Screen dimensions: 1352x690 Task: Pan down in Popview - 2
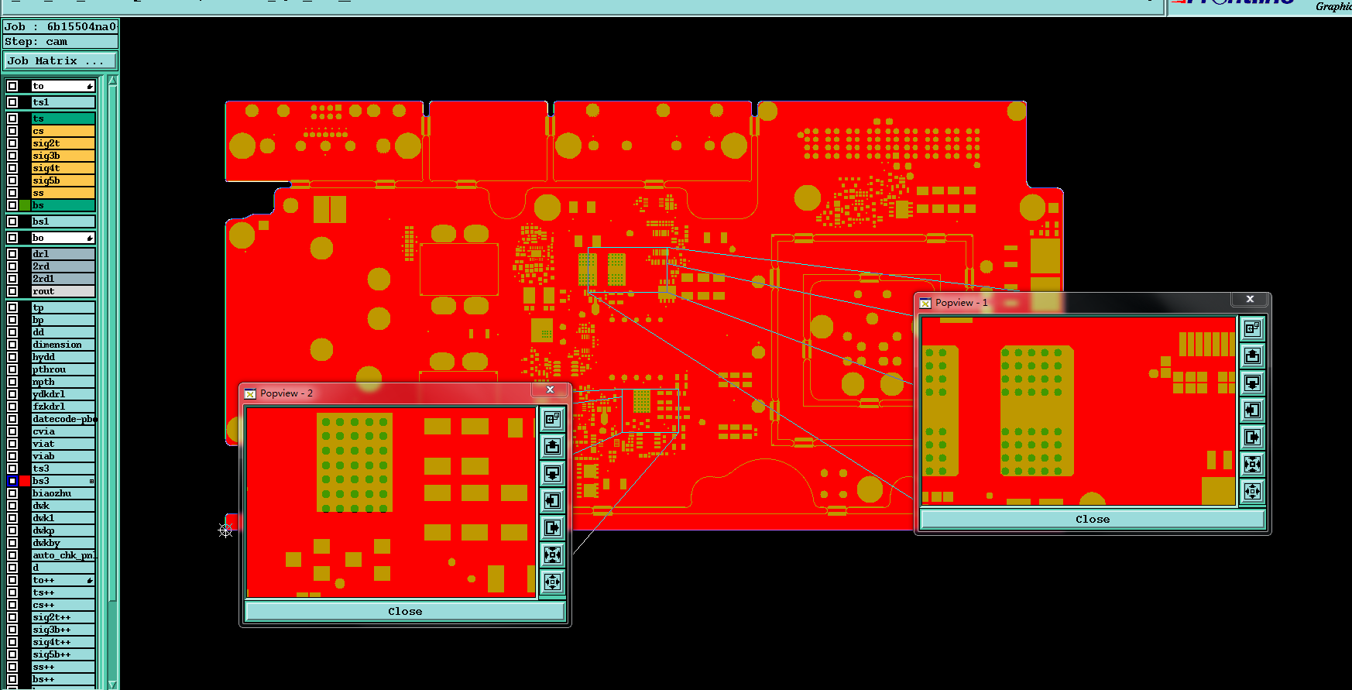(x=552, y=474)
